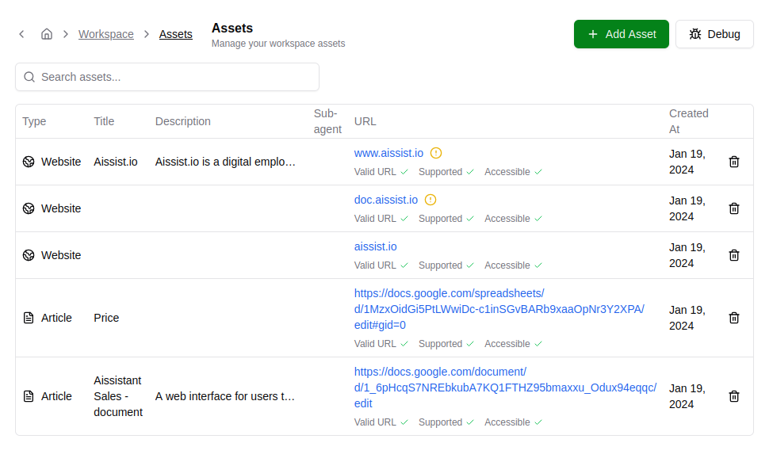The width and height of the screenshot is (773, 462).
Task: Open the www.aissist.io URL link
Action: coord(388,153)
